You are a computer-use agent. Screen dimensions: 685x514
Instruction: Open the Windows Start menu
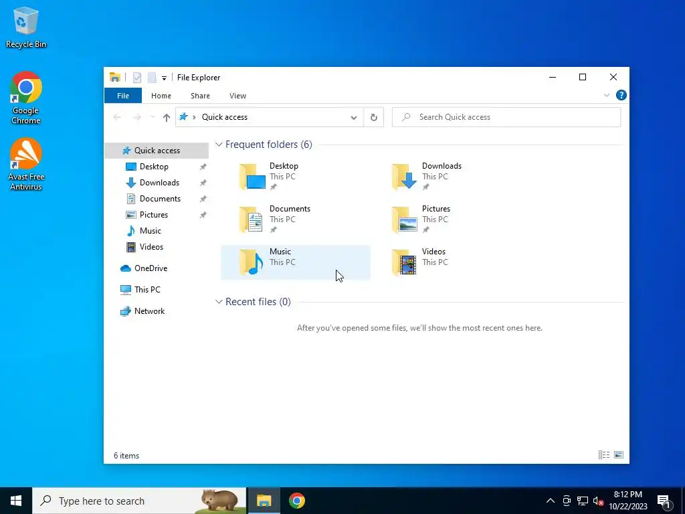click(x=16, y=501)
